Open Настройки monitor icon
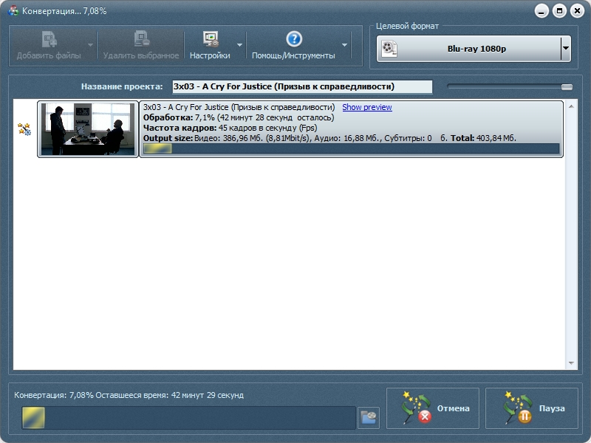Image resolution: width=591 pixels, height=443 pixels. (x=211, y=39)
